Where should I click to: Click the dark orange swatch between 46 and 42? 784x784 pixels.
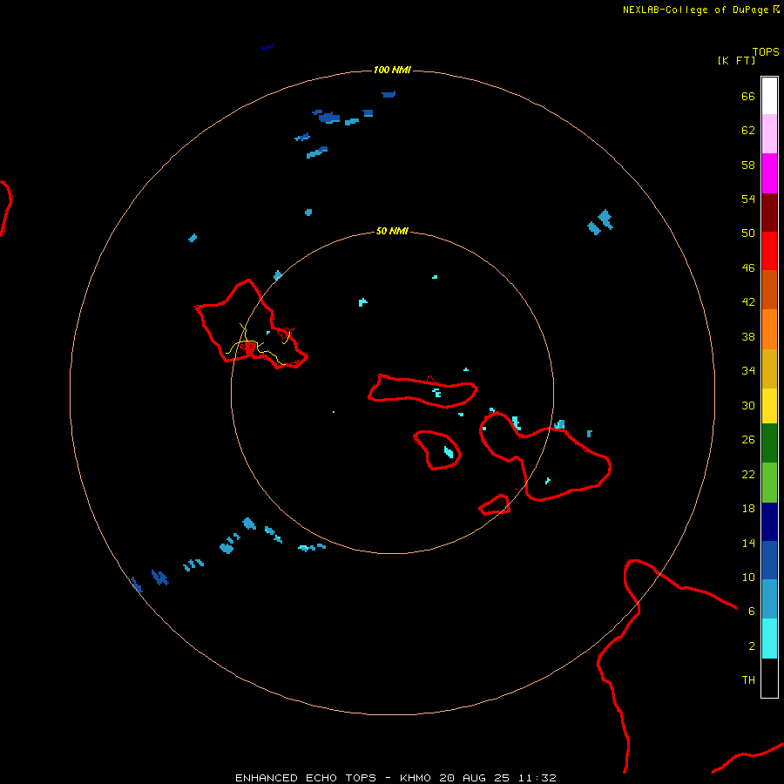click(x=769, y=289)
